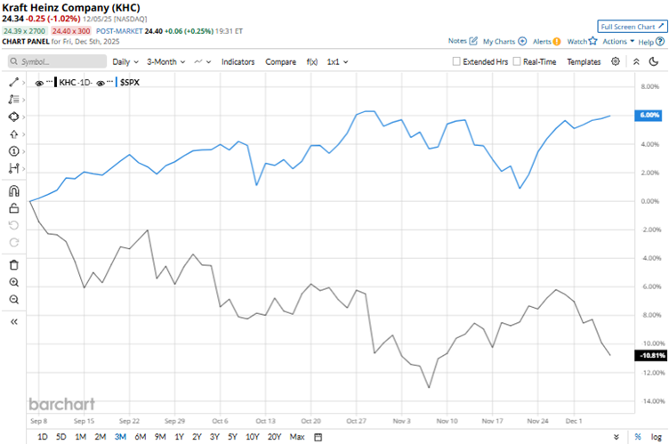This screenshot has width=669, height=444.
Task: Open the 3-Month period dropdown
Action: pyautogui.click(x=166, y=61)
